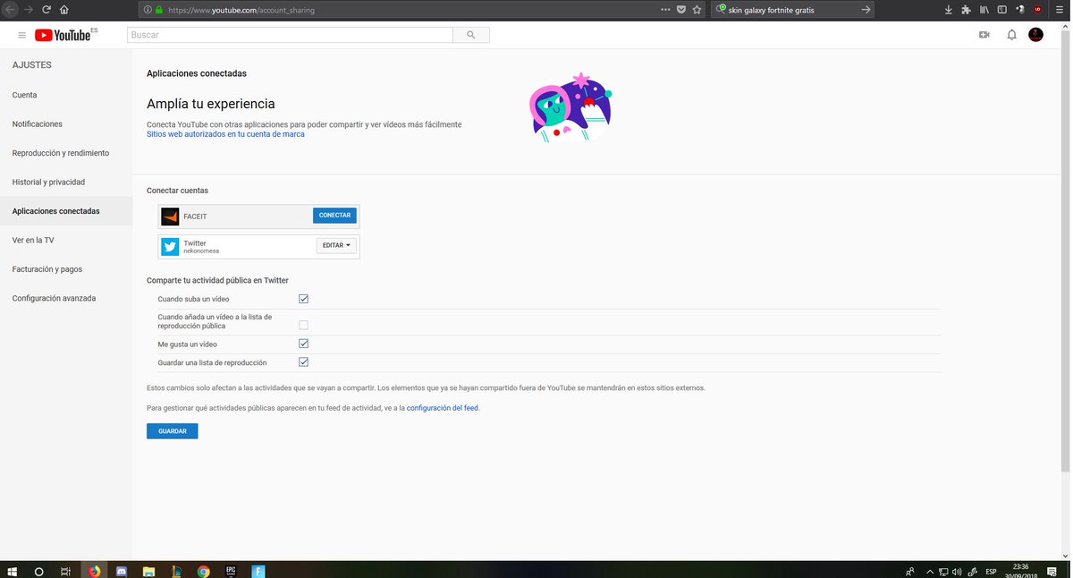
Task: Save the page to Pocket
Action: [681, 10]
